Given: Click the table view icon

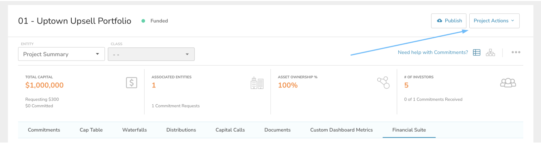Looking at the screenshot, I should tap(476, 52).
